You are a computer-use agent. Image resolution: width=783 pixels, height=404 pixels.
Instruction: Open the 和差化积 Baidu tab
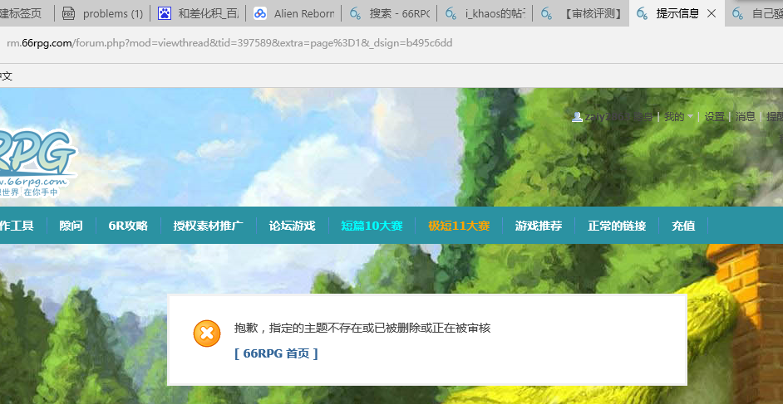[x=198, y=13]
